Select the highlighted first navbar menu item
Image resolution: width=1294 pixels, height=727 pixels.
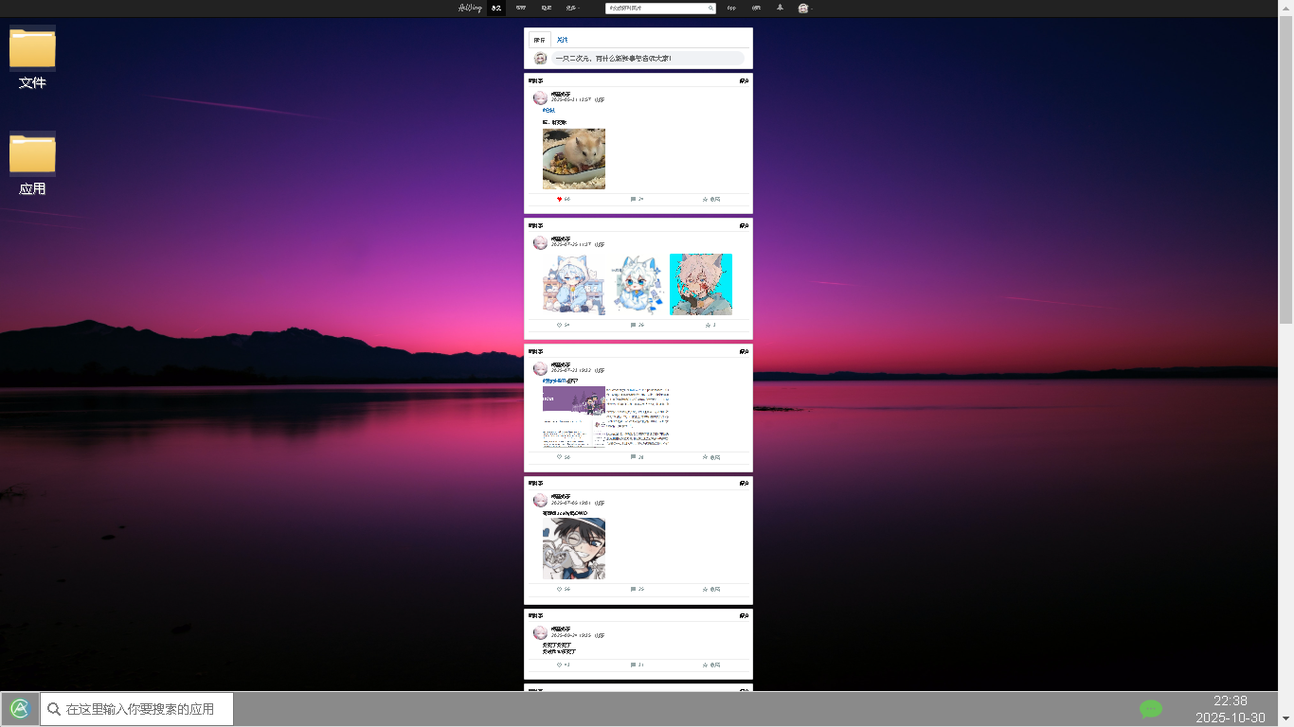(496, 9)
